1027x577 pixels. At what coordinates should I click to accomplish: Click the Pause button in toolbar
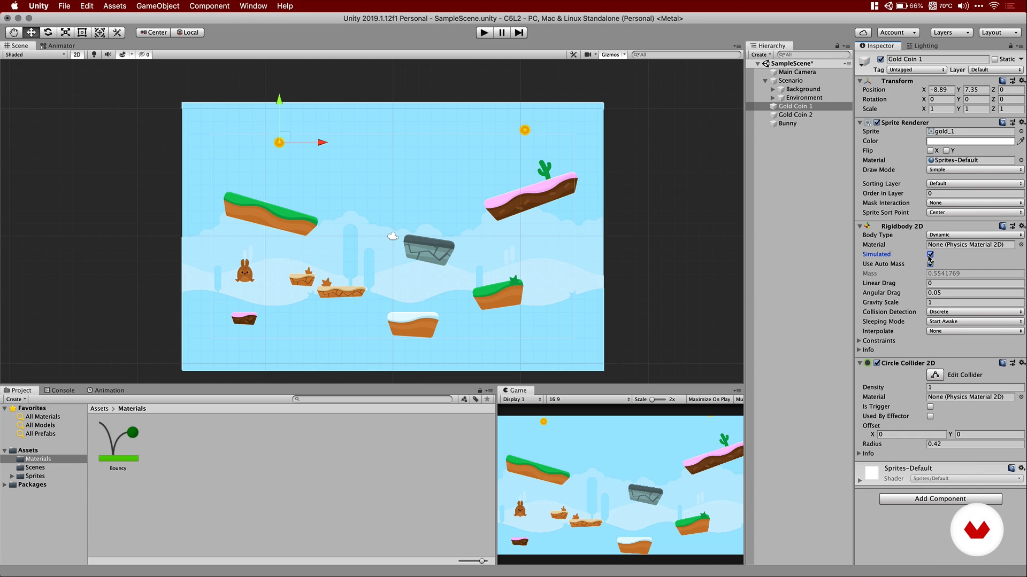coord(502,33)
